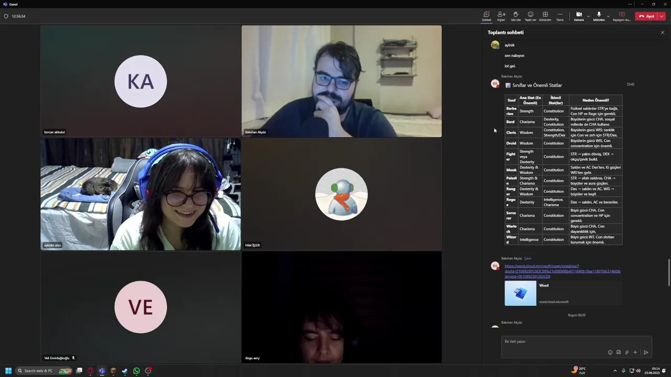This screenshot has width=671, height=377.
Task: Open the emoji picker in message box
Action: point(610,352)
